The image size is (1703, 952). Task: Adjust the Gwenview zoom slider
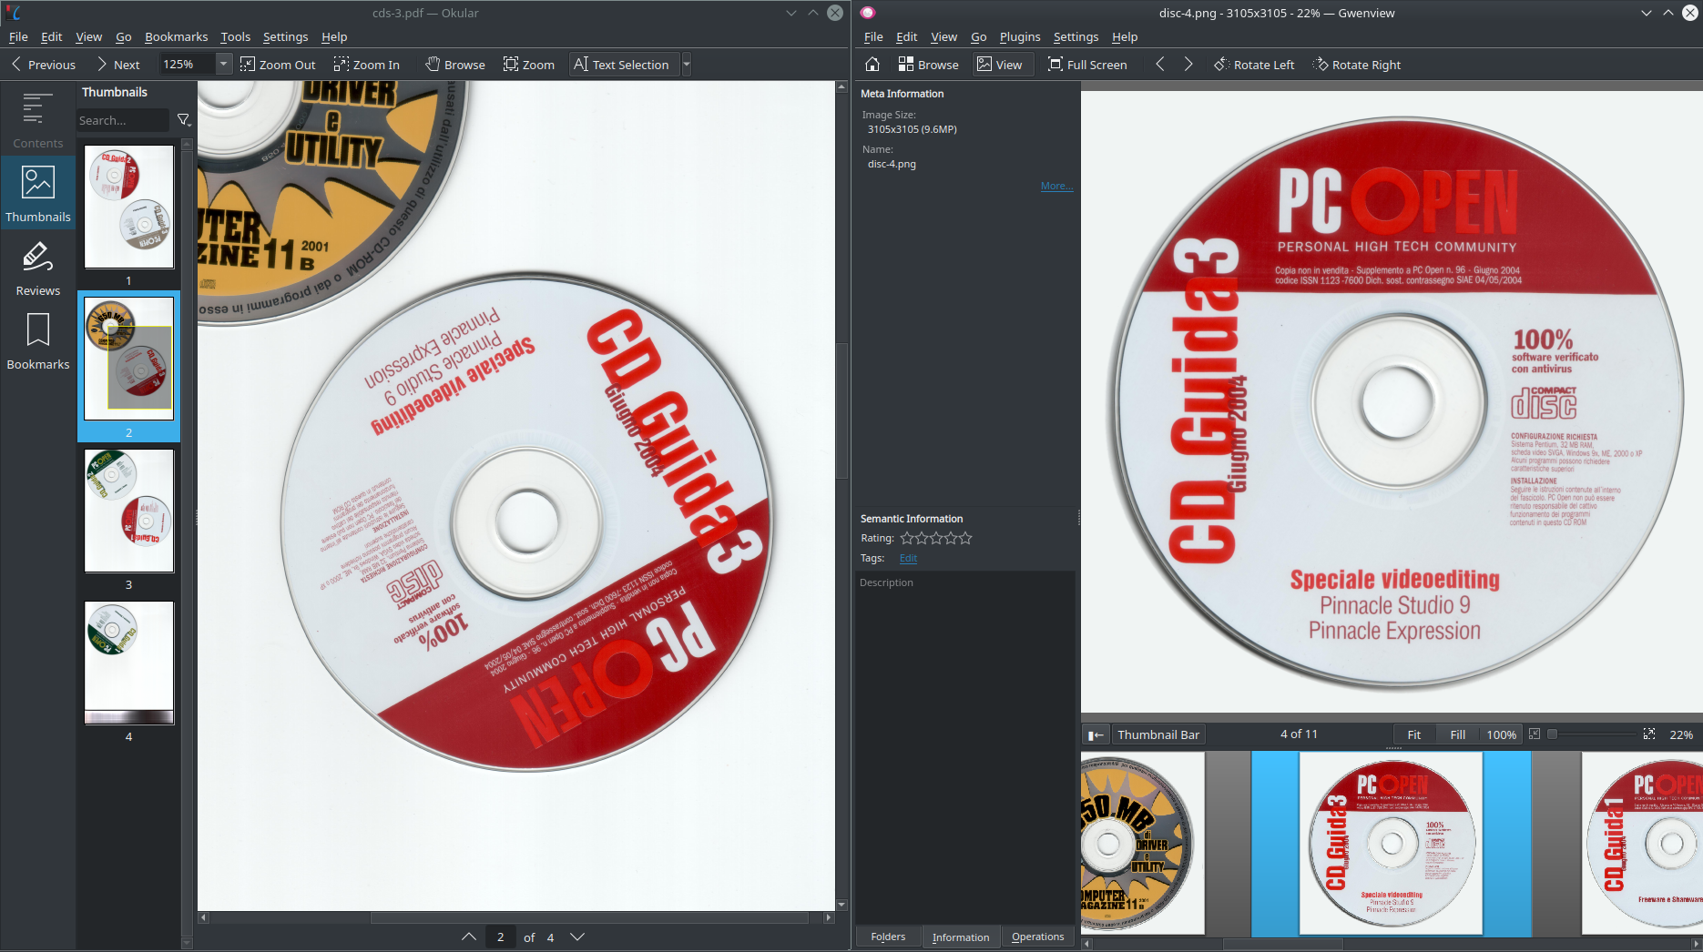[x=1591, y=734]
